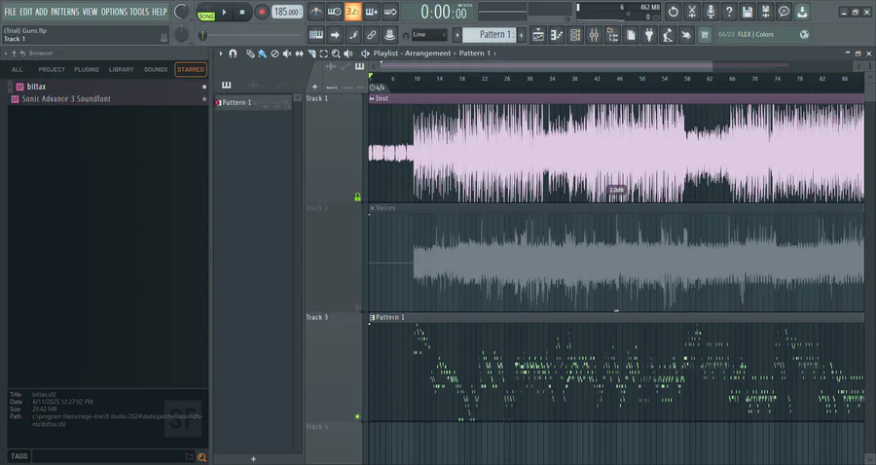Click the download arrow icon
Viewport: 876px width, 465px height.
802,11
